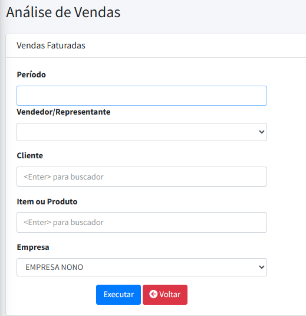Click the Período label

pos(31,74)
